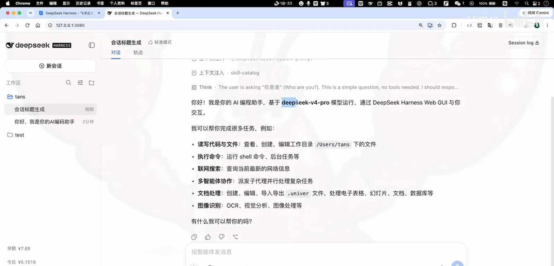Open the developer tools code icon
The height and width of the screenshot is (266, 554).
tap(470, 25)
